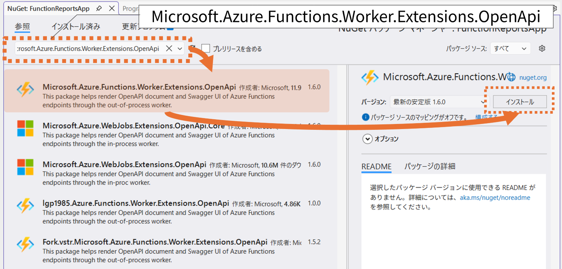Expand the オプション section
Viewport: 562px width, 269px height.
pyautogui.click(x=368, y=139)
